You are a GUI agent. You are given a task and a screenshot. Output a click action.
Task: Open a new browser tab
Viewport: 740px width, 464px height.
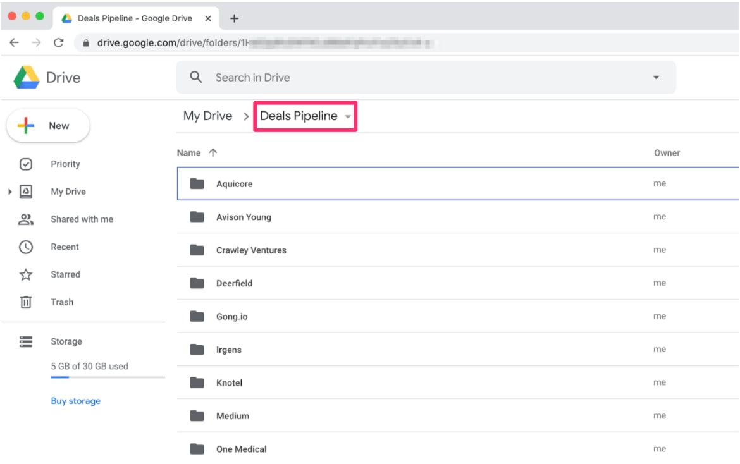[x=234, y=18]
